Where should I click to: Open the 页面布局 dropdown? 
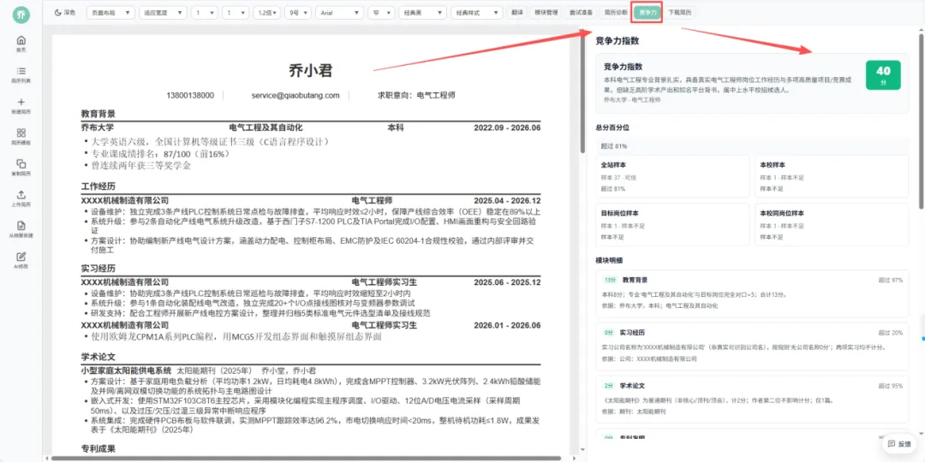point(110,12)
